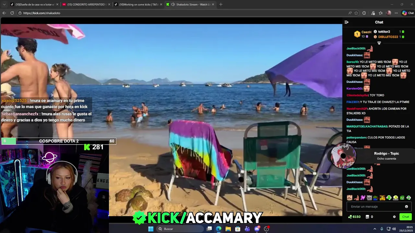Viewport: 415px width, 233px height.
Task: Insert the yellow face DJ emote
Action: point(396,198)
